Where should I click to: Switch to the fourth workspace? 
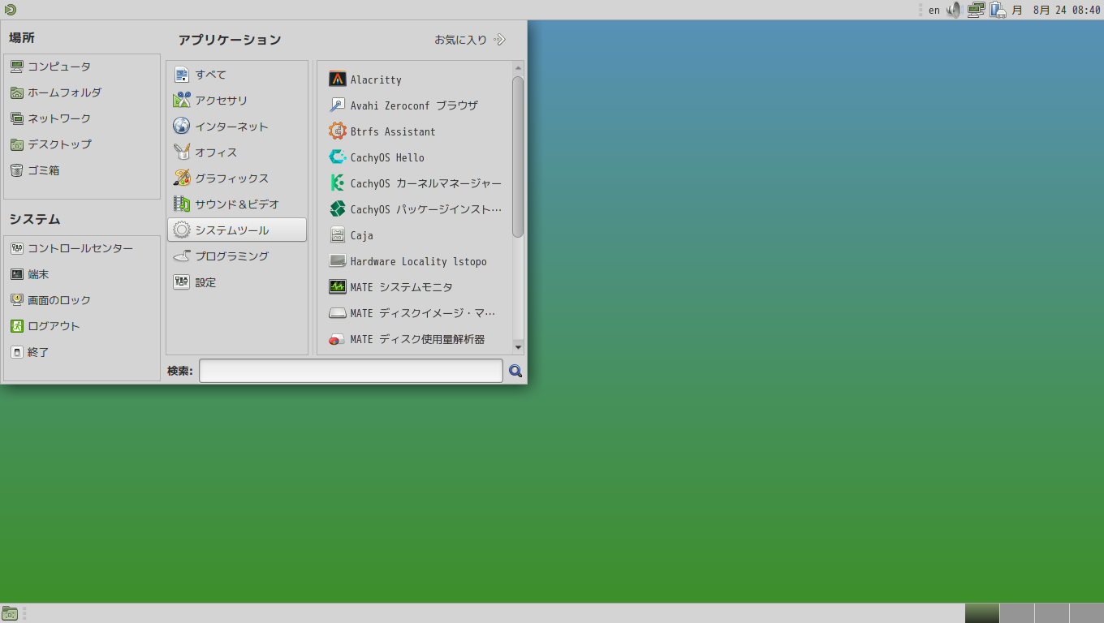pyautogui.click(x=1087, y=613)
